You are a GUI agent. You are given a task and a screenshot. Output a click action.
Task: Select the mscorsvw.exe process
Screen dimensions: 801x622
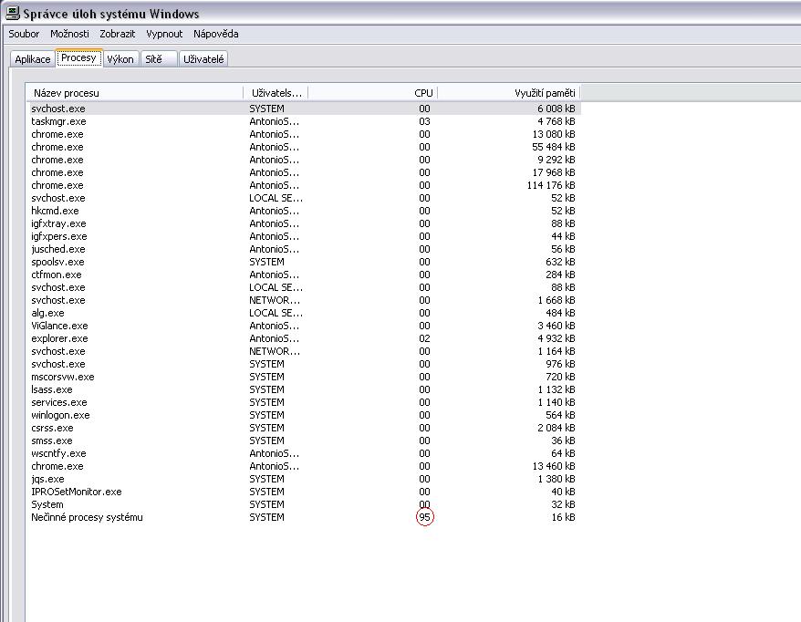click(304, 377)
